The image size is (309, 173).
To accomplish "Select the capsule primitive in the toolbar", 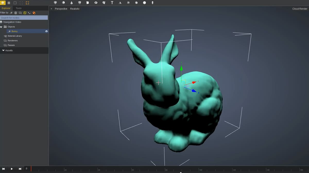I will [x=152, y=3].
